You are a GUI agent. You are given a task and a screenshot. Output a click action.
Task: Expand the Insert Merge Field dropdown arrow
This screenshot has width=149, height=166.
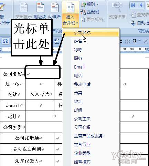click(77, 23)
